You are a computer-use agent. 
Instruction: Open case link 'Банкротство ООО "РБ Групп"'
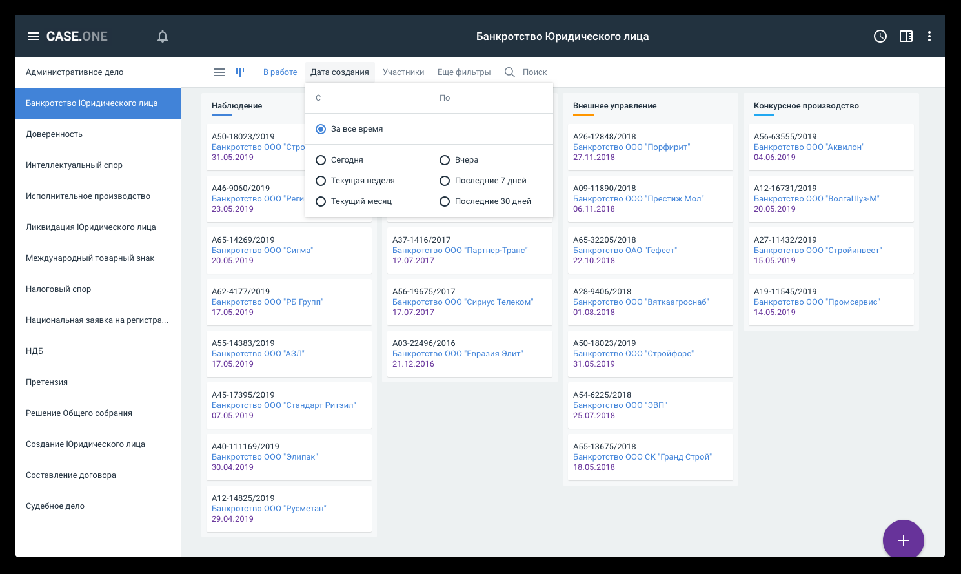[x=267, y=302]
